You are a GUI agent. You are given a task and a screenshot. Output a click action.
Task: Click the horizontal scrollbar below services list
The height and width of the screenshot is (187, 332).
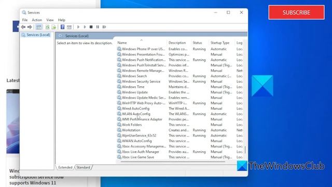click(173, 162)
